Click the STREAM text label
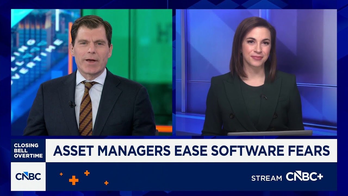 266,178
